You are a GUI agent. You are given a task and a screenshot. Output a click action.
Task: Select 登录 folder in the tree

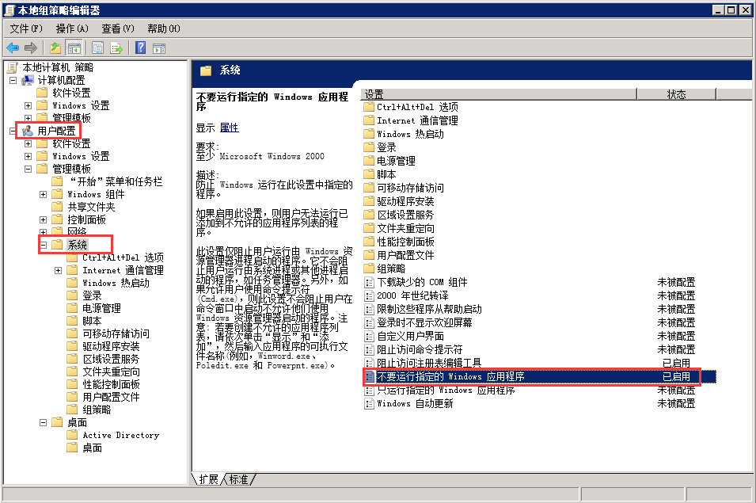[x=92, y=295]
